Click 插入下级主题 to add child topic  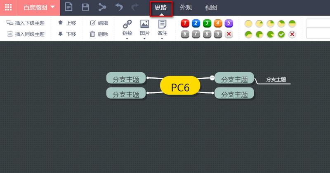point(26,23)
